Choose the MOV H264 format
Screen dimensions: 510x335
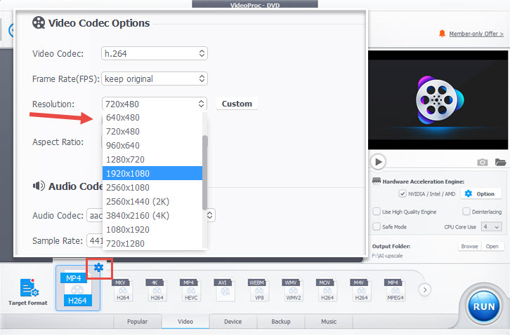(x=327, y=290)
